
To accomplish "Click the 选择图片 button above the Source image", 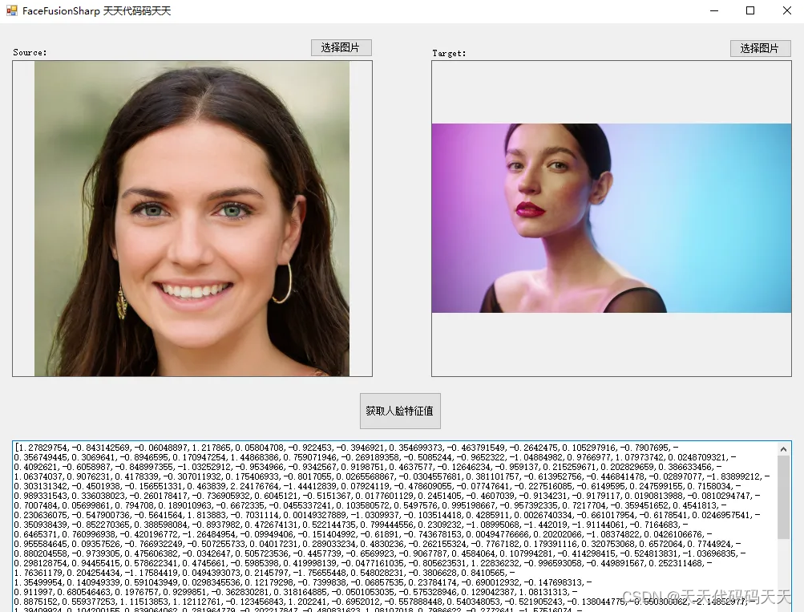I will tap(340, 47).
